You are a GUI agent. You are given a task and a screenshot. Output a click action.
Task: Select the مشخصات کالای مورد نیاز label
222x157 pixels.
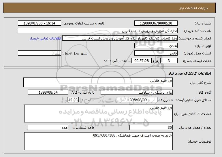click(x=193, y=114)
